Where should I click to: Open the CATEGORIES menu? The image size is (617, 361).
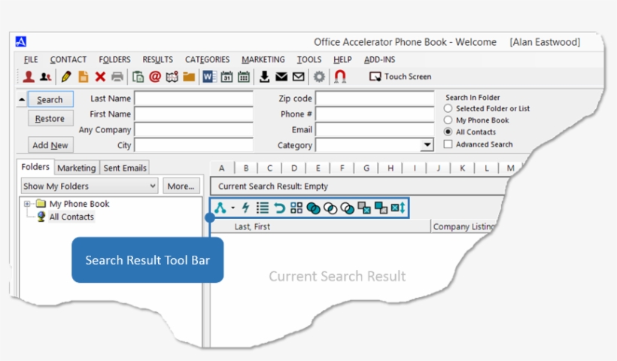[x=207, y=59]
